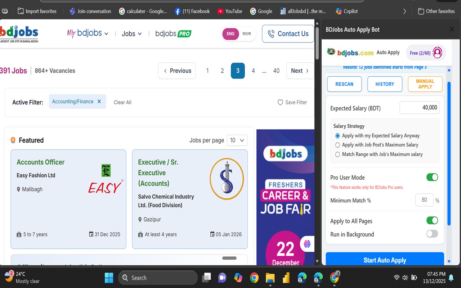Select Apply with my Expected Salary Anyway

pos(337,136)
